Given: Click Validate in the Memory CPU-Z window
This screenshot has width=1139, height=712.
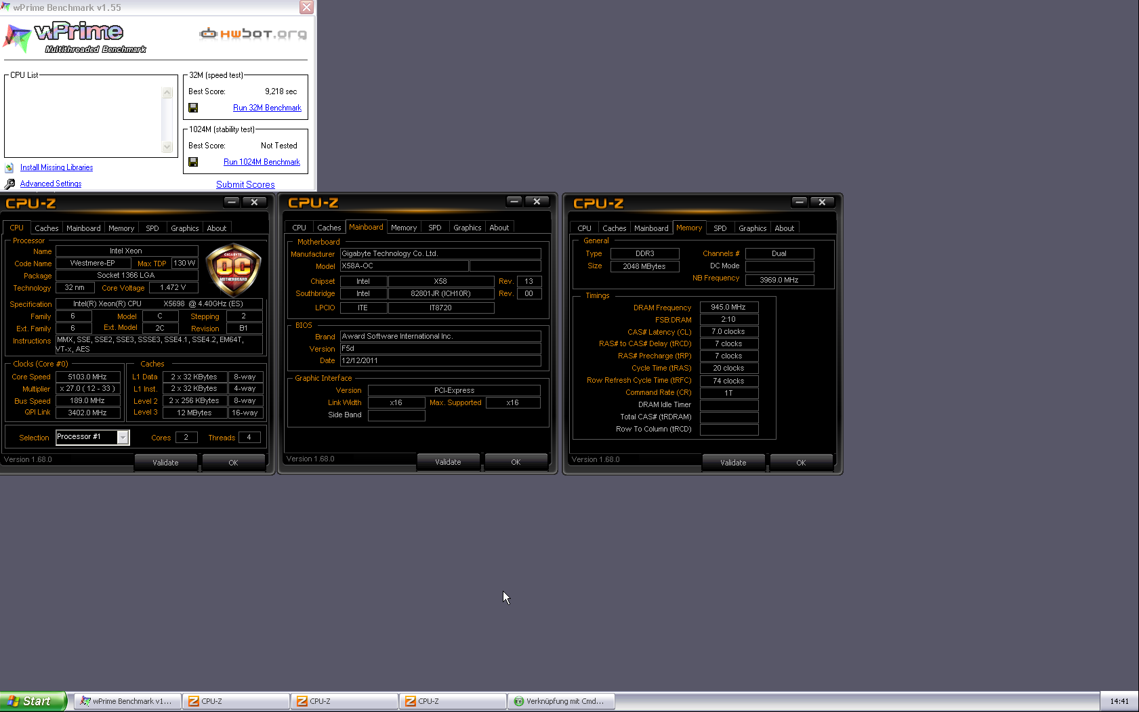Looking at the screenshot, I should coord(733,463).
